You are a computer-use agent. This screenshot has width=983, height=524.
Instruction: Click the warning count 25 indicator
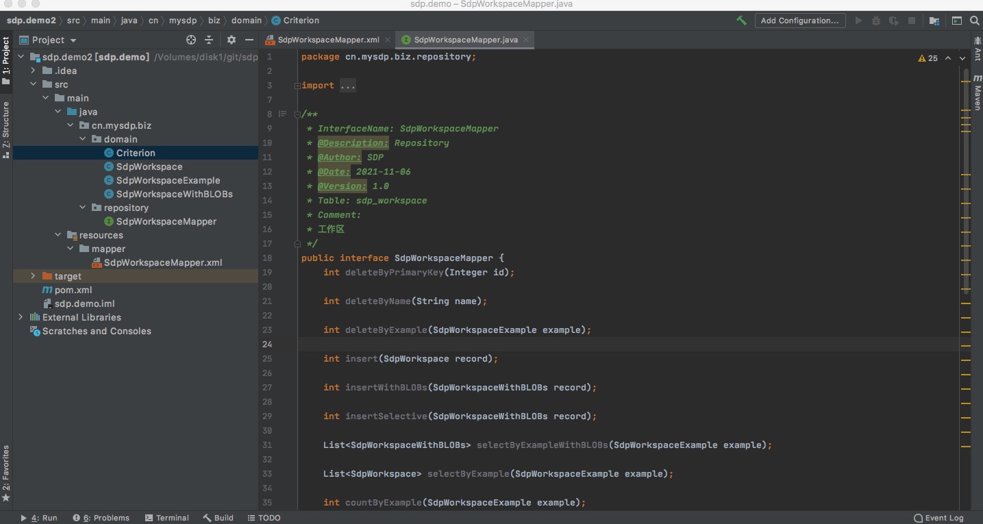click(928, 58)
